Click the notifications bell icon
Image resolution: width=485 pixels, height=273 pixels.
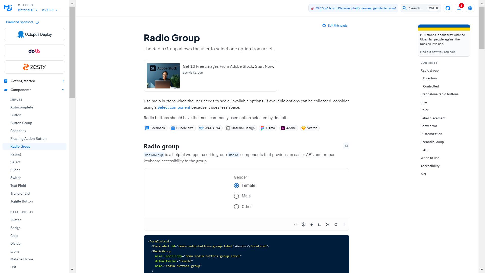coord(459,8)
